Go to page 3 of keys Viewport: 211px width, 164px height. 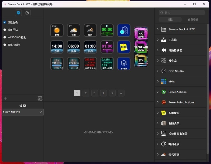point(94,93)
